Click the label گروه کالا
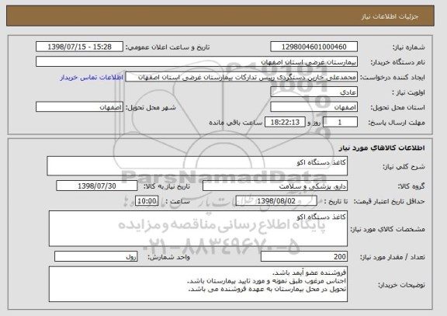 pos(411,186)
